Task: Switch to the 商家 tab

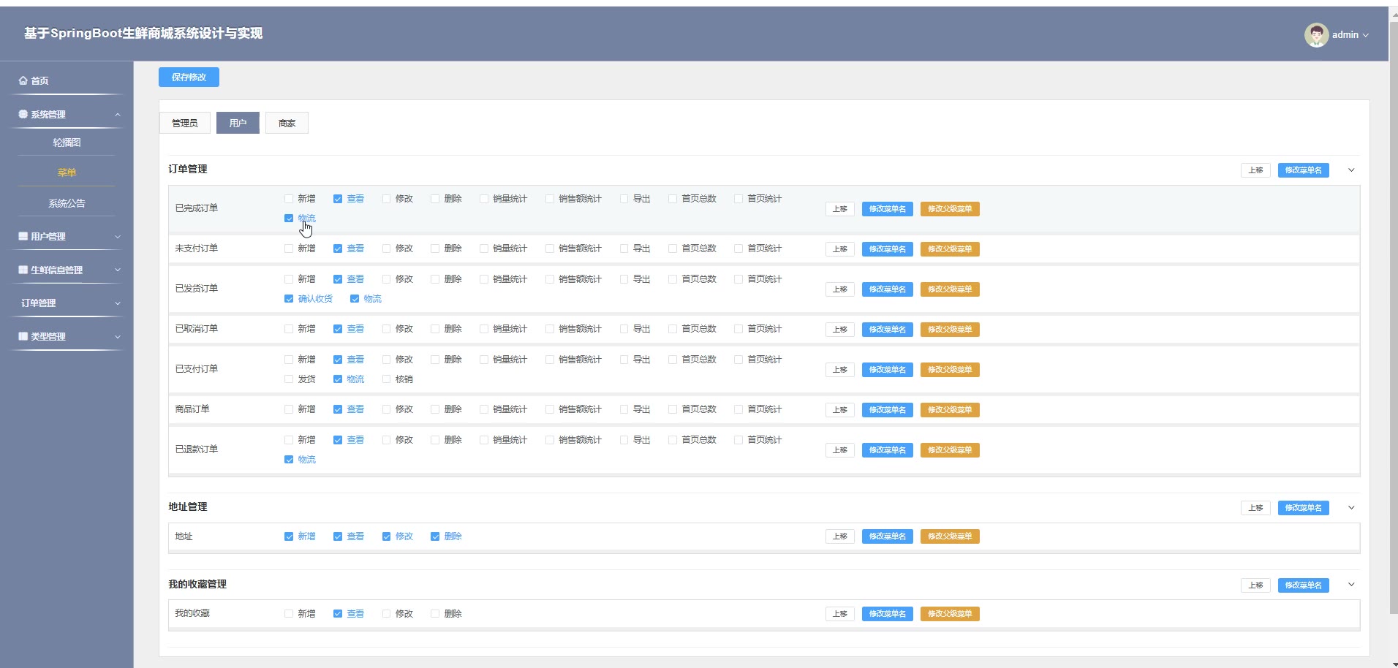Action: 287,123
